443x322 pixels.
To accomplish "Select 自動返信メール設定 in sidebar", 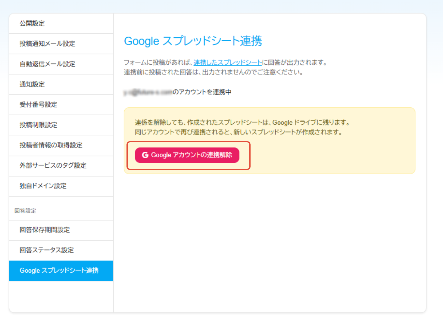I will [x=61, y=64].
